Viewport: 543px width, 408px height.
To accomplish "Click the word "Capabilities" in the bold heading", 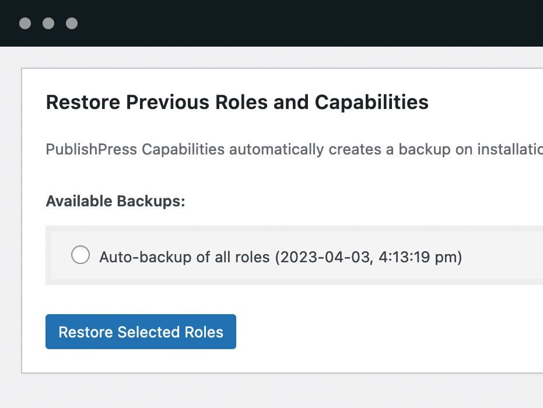I will [x=372, y=103].
